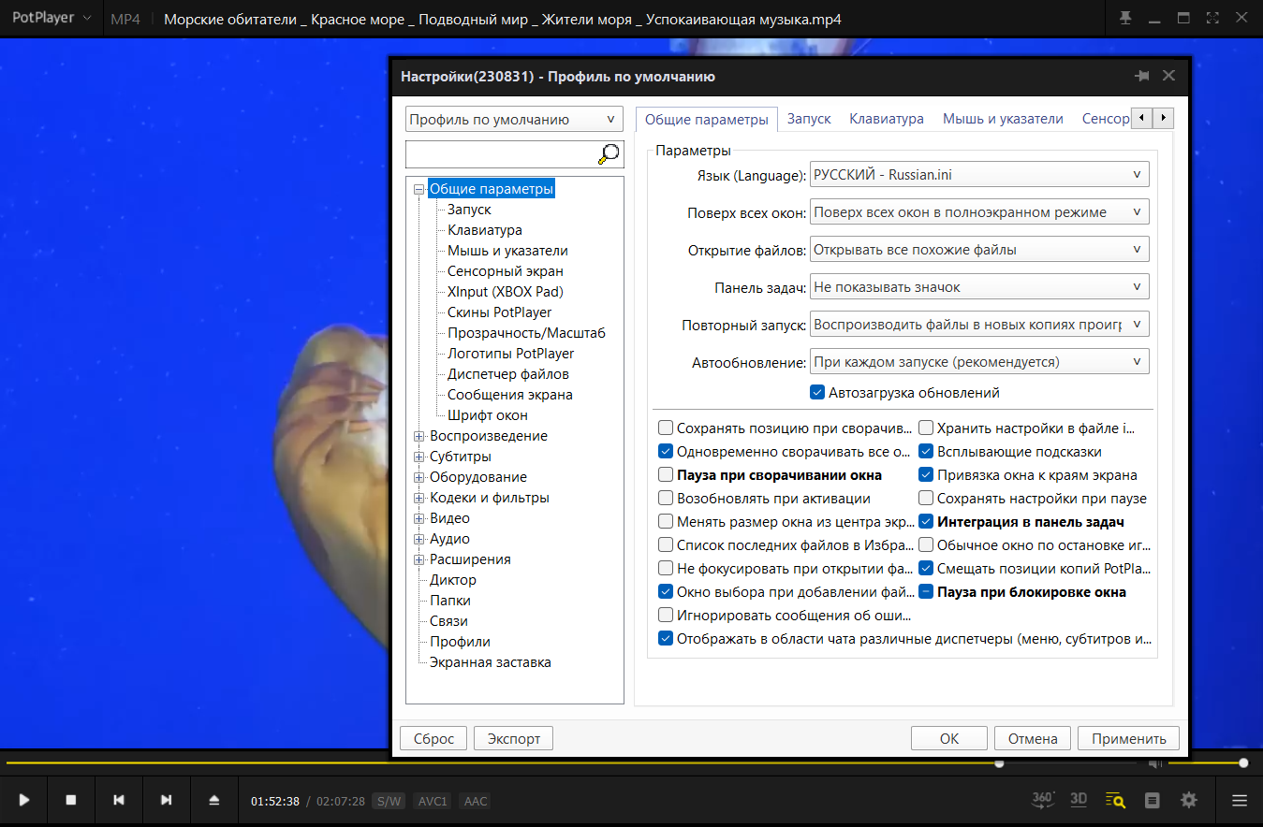1263x827 pixels.
Task: Open the 'Язык (Language)' dropdown
Action: (x=979, y=175)
